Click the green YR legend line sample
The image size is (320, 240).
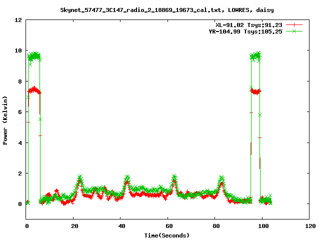[x=294, y=31]
